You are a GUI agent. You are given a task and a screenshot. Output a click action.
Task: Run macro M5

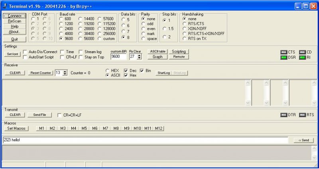pos(84,128)
